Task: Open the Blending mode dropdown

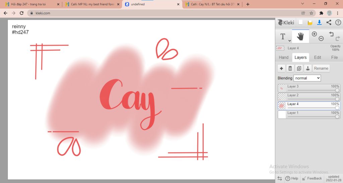Action: click(x=307, y=78)
